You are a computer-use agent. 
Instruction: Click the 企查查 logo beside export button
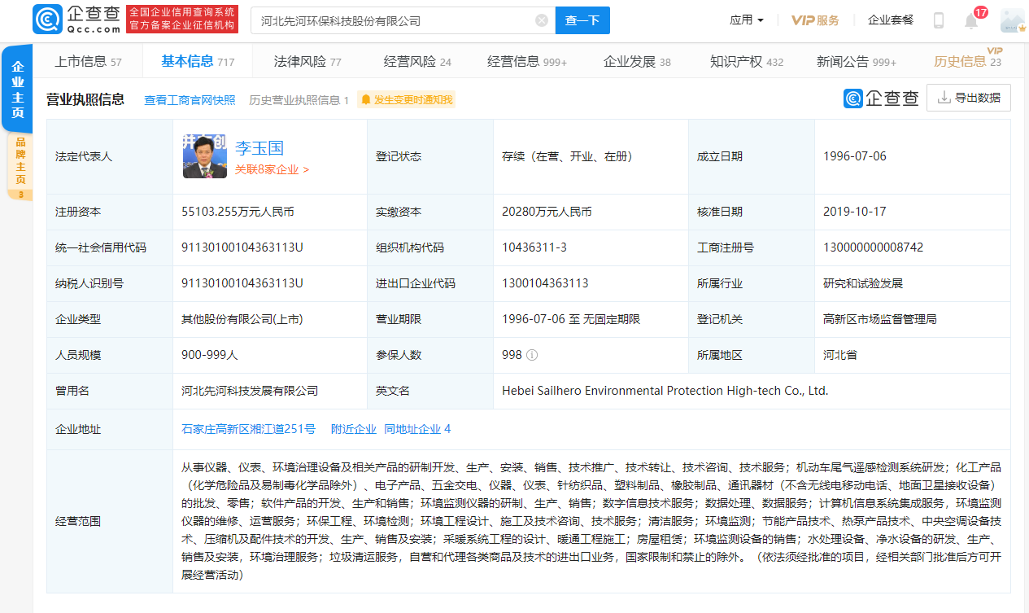(x=882, y=99)
